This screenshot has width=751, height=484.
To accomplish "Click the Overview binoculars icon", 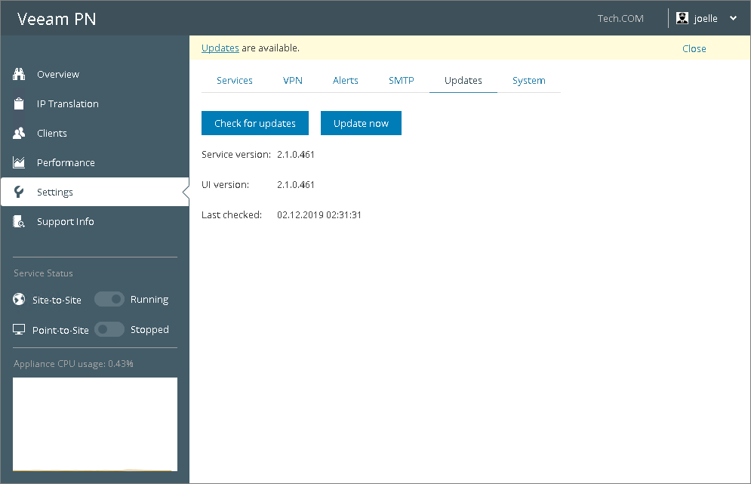I will click(19, 74).
